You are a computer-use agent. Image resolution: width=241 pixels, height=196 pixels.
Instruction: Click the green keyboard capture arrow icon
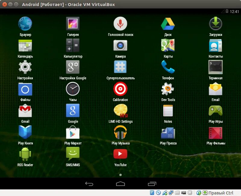[205, 193]
